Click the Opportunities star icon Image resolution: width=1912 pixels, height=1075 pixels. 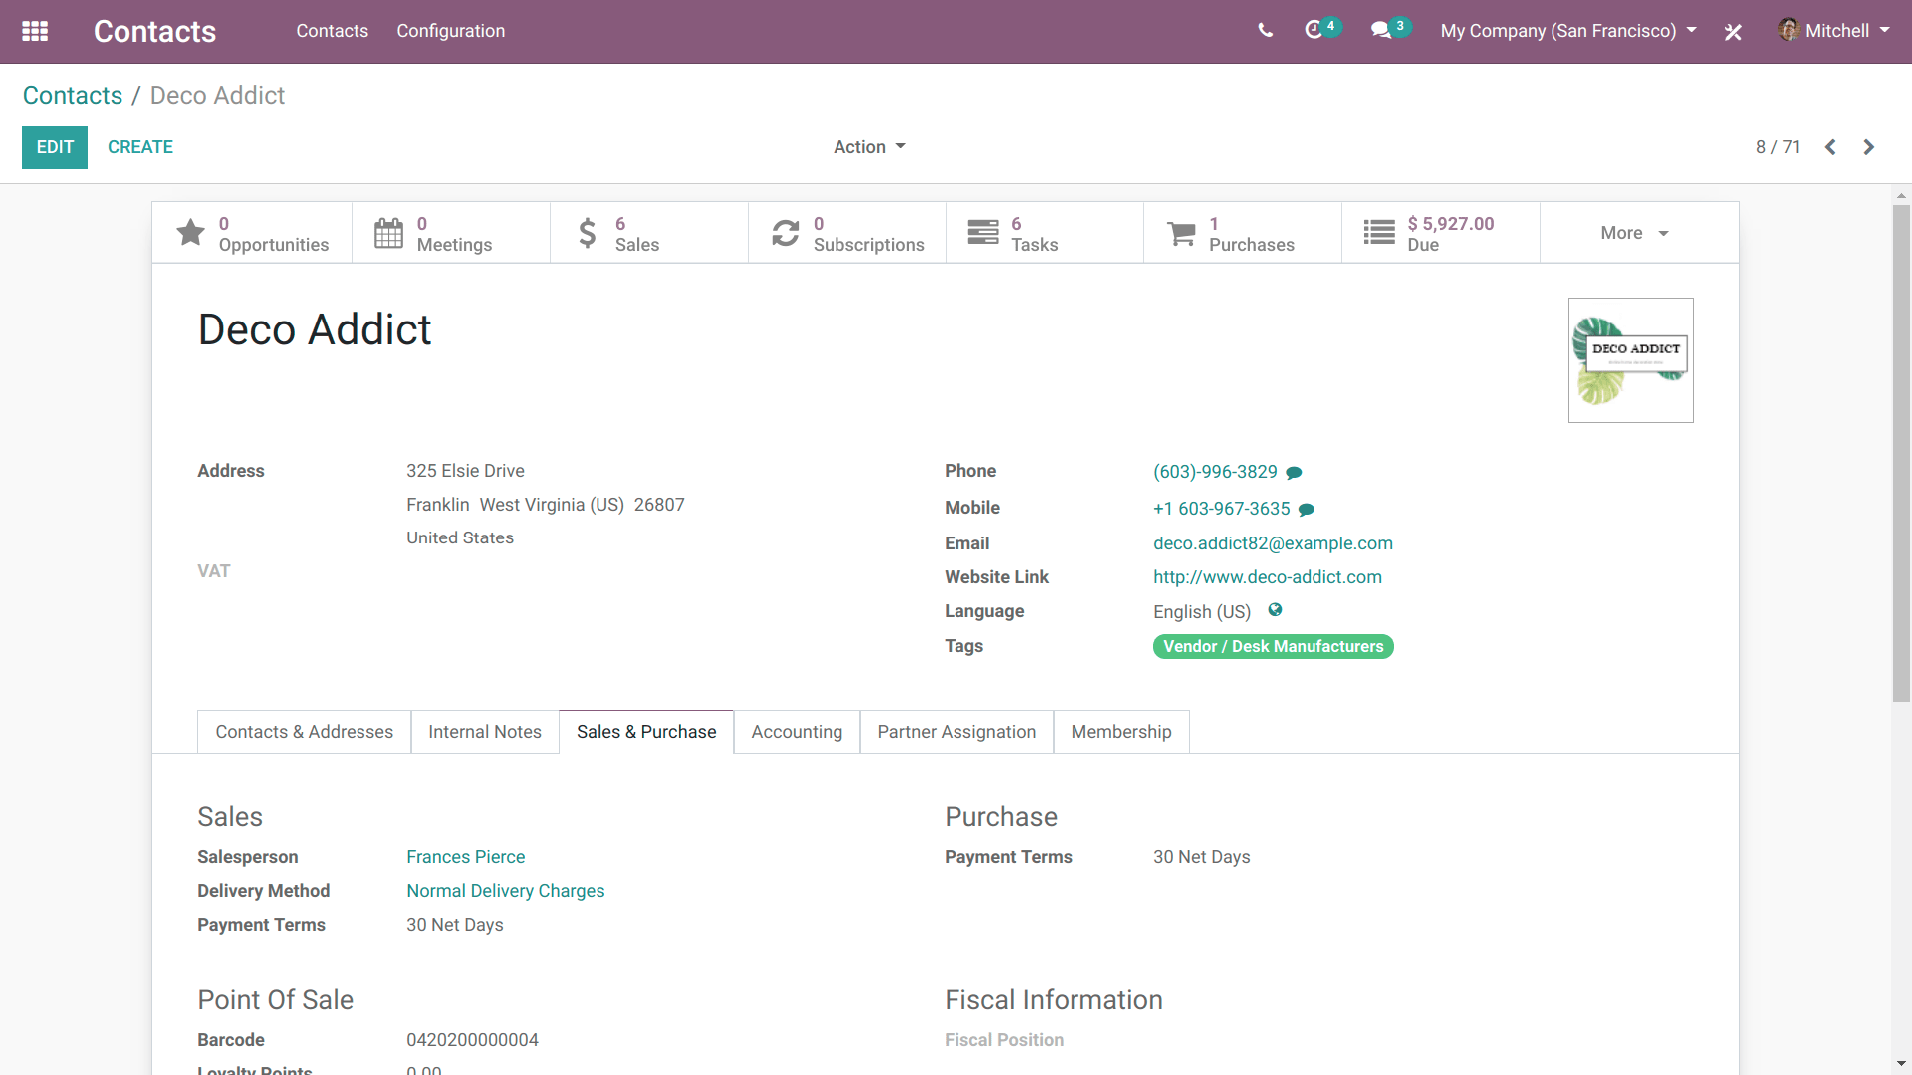[x=189, y=232]
